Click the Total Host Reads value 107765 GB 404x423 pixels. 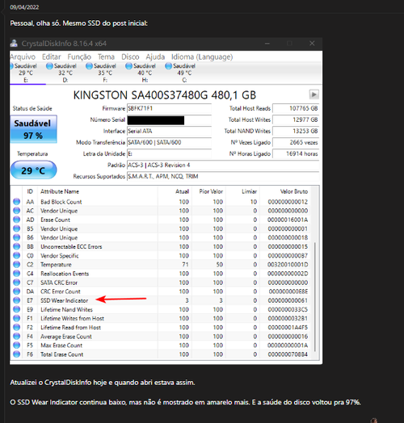[296, 108]
